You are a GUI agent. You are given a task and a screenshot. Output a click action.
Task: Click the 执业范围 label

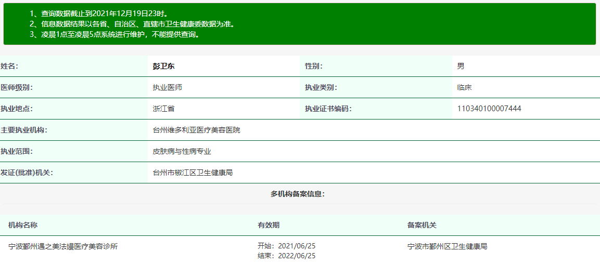click(x=17, y=152)
